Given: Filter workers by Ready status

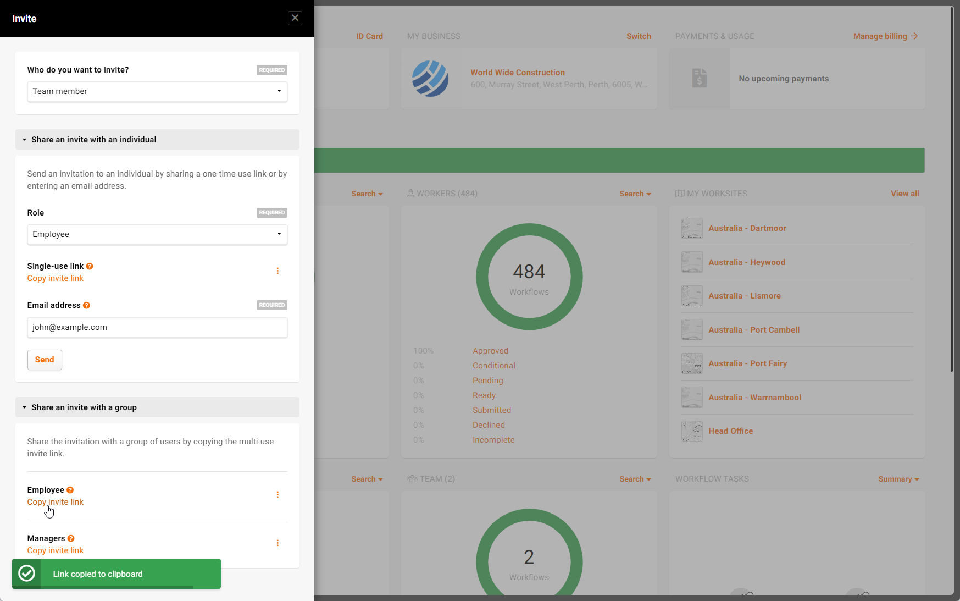Looking at the screenshot, I should [x=484, y=395].
